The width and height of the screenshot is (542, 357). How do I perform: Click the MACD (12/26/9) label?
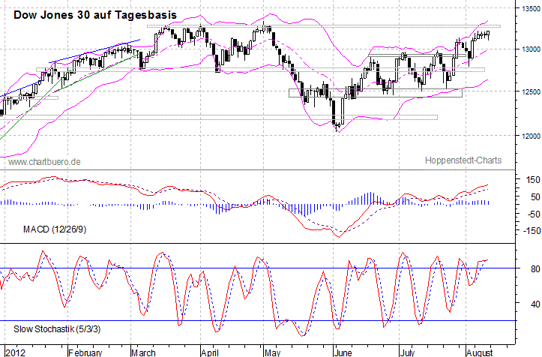55,229
